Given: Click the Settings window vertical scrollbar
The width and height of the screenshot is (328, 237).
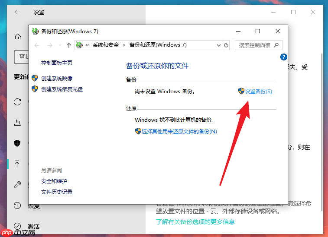Looking at the screenshot, I should 322,132.
